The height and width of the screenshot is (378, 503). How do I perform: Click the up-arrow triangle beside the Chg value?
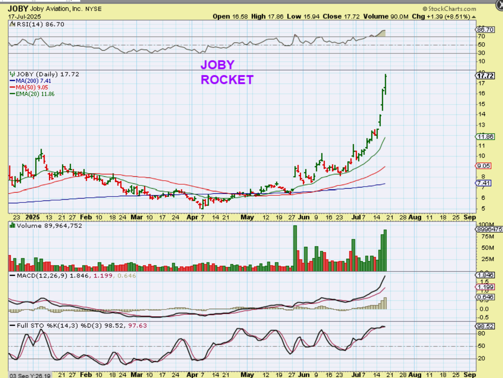pos(474,17)
